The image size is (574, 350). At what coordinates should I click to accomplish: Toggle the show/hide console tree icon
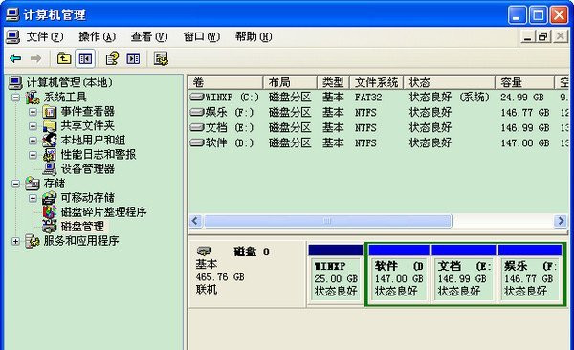[85, 58]
